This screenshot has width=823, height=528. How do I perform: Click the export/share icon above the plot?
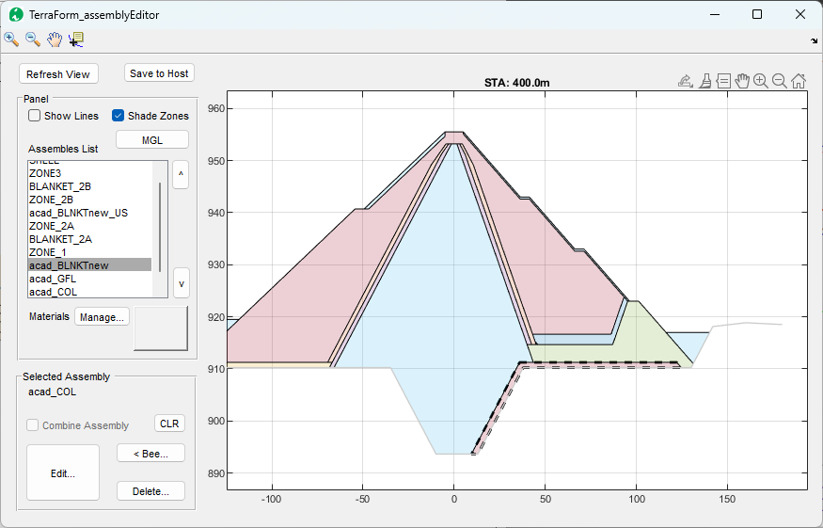pyautogui.click(x=686, y=81)
